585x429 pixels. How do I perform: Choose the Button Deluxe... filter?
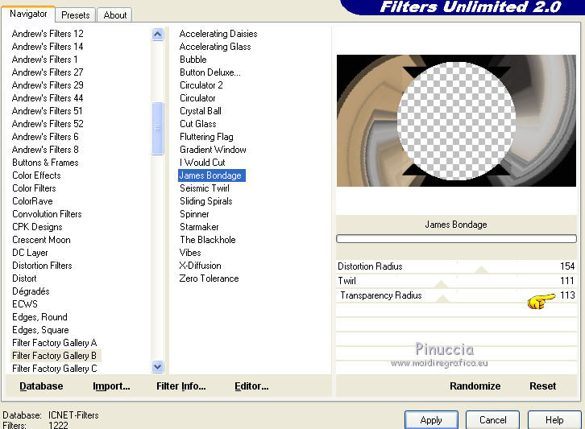pyautogui.click(x=210, y=72)
